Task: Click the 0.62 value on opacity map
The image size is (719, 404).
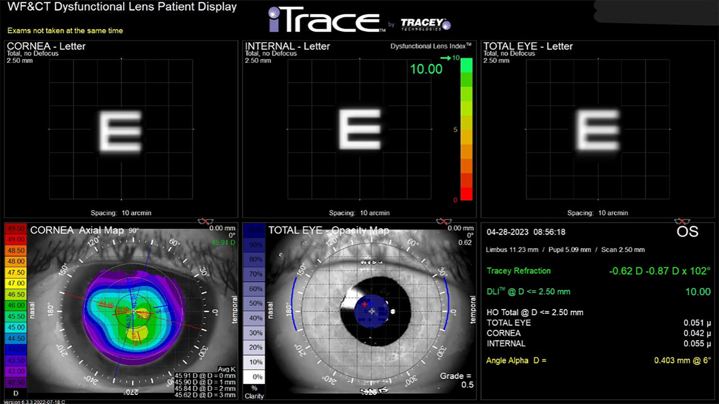Action: point(465,242)
